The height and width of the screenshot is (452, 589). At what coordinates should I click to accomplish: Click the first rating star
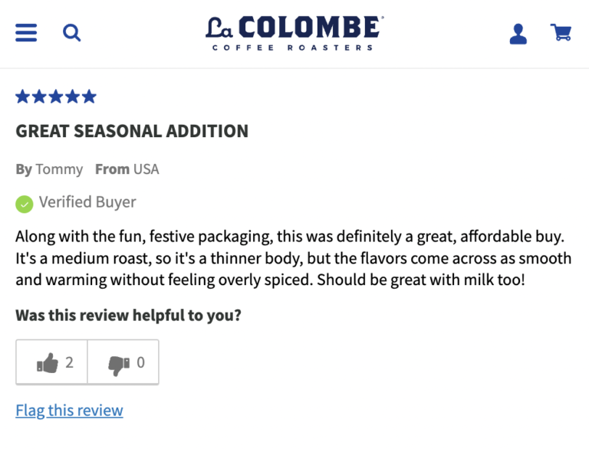(23, 97)
